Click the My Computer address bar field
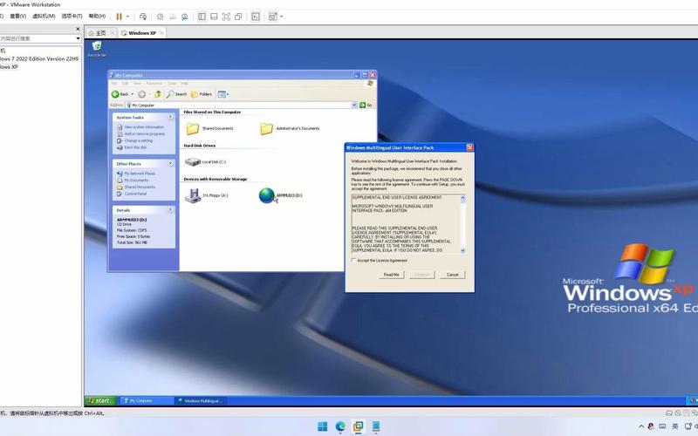Image resolution: width=698 pixels, height=436 pixels. (x=238, y=105)
